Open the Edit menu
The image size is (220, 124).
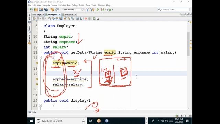click(34, 5)
